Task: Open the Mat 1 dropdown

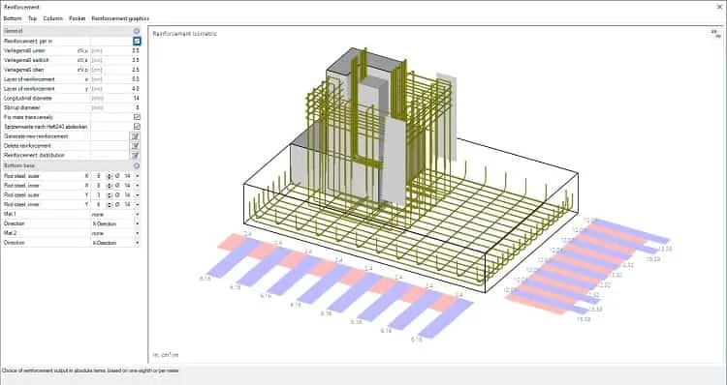Action: point(138,214)
